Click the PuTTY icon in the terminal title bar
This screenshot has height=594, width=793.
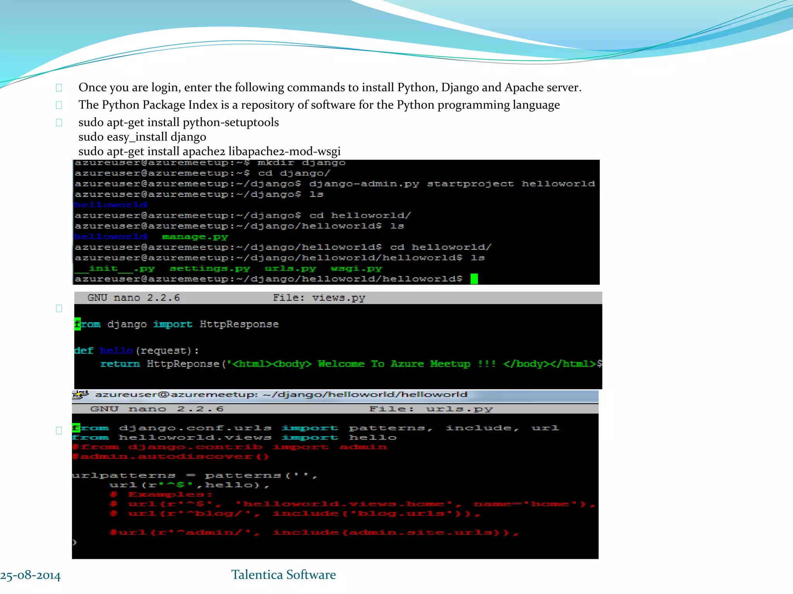pyautogui.click(x=80, y=394)
